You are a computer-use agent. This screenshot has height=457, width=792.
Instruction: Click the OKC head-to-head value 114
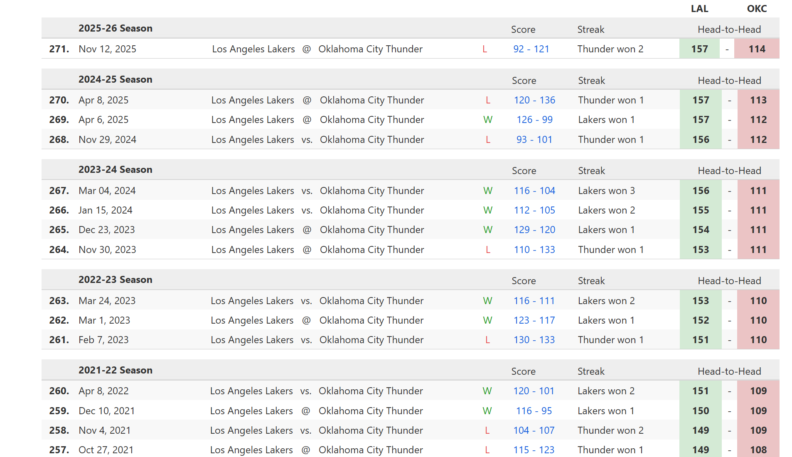pyautogui.click(x=757, y=49)
